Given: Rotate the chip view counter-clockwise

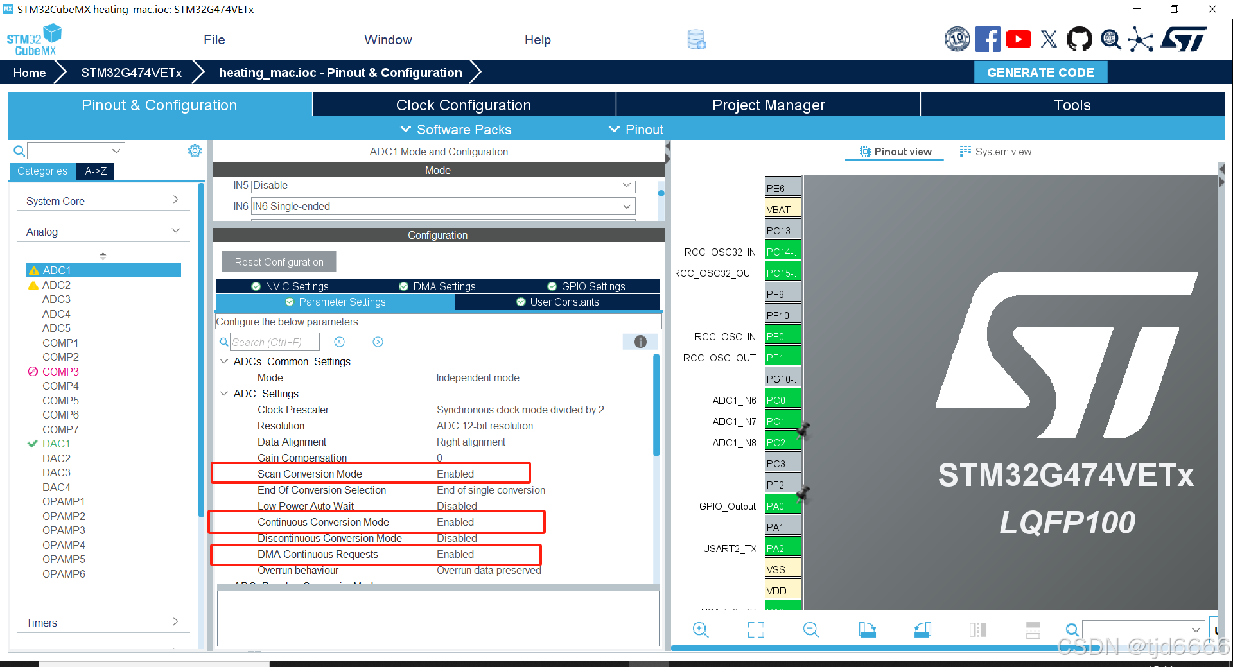Looking at the screenshot, I should click(x=922, y=630).
